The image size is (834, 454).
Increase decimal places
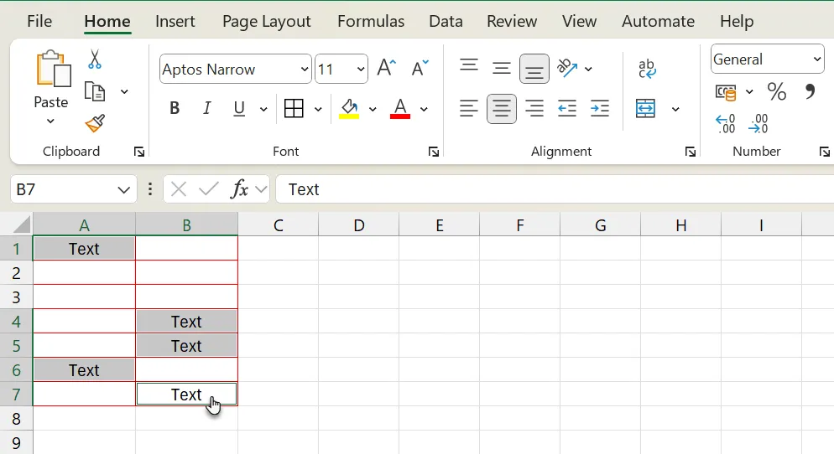tap(726, 124)
